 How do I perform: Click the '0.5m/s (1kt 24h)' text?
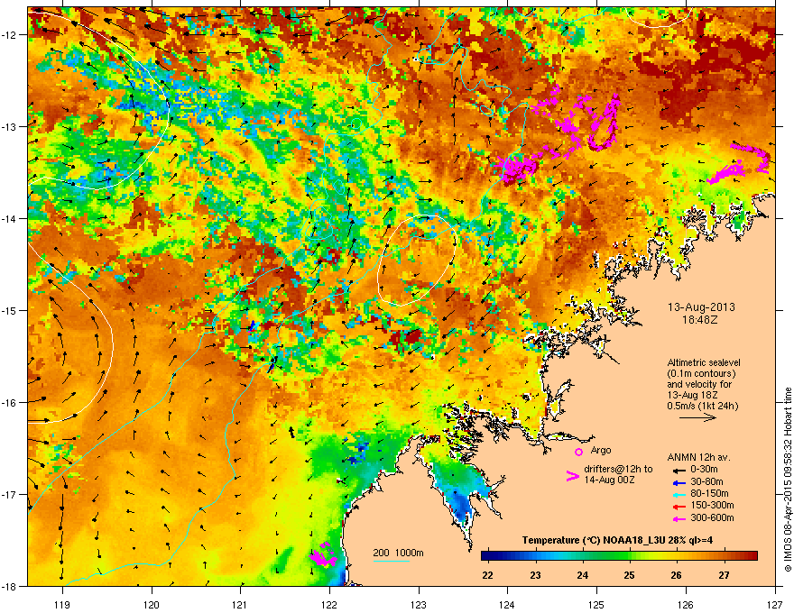click(x=702, y=406)
